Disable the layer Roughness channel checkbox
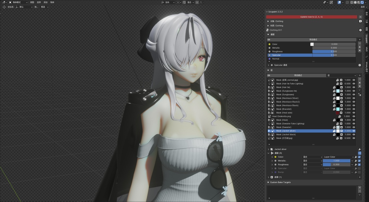Screen dimensions: 369x202 point(359,164)
